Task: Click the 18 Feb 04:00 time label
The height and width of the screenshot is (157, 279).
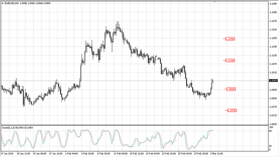Action: (153, 153)
